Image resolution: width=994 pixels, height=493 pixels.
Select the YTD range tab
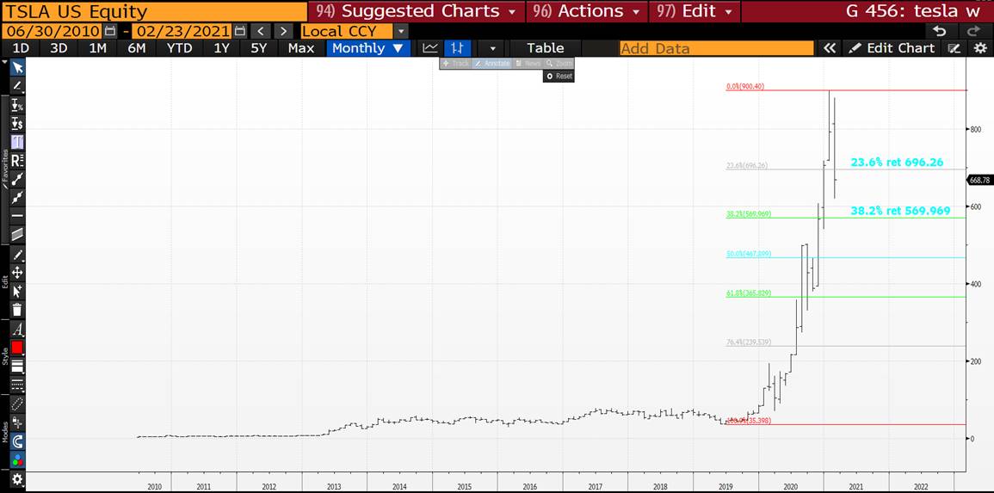[179, 48]
